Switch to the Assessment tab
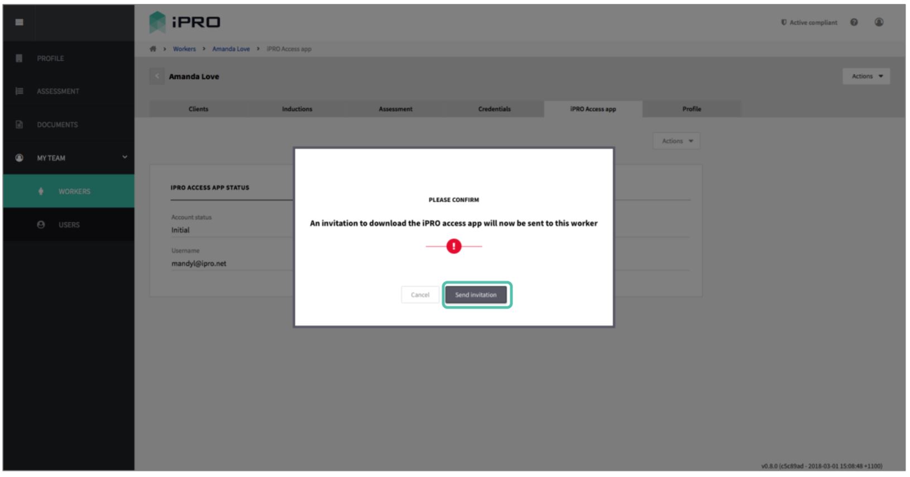Viewport: 910px width, 477px height. 396,109
